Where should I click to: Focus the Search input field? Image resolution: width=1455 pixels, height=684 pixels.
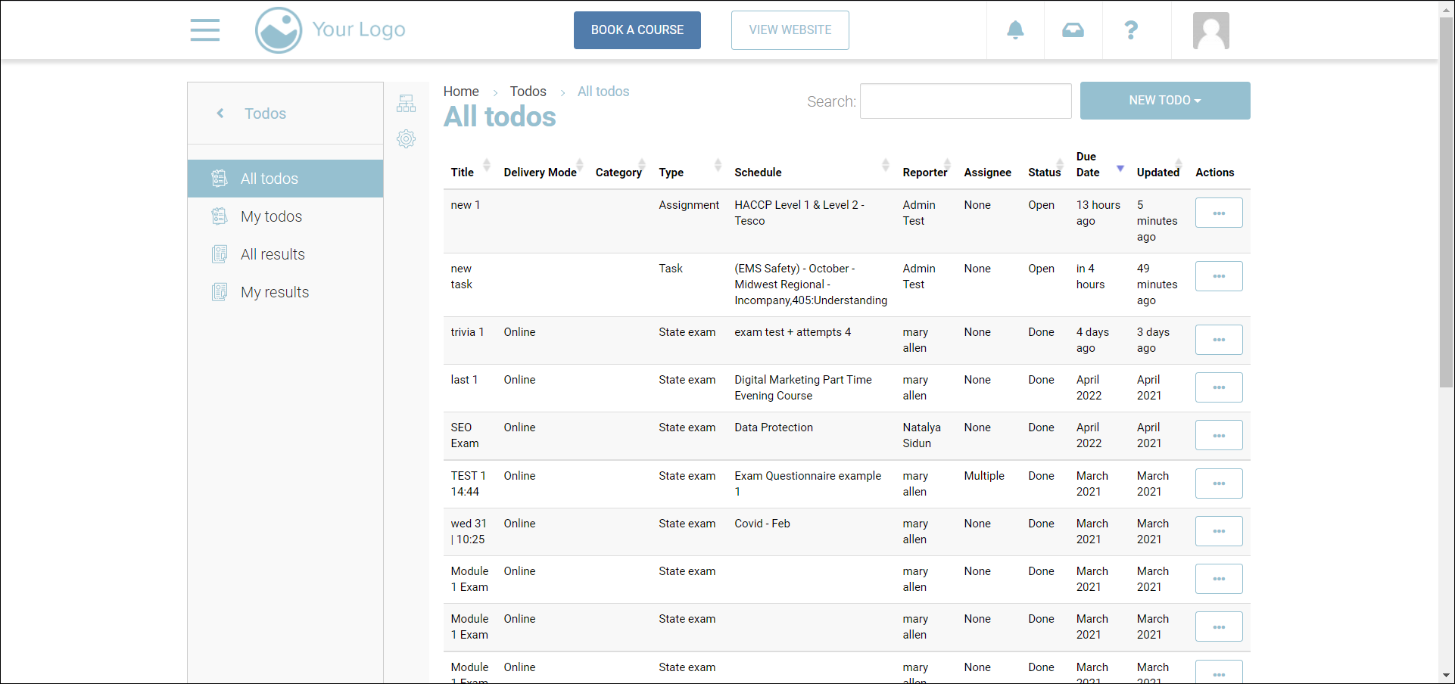[x=965, y=101]
